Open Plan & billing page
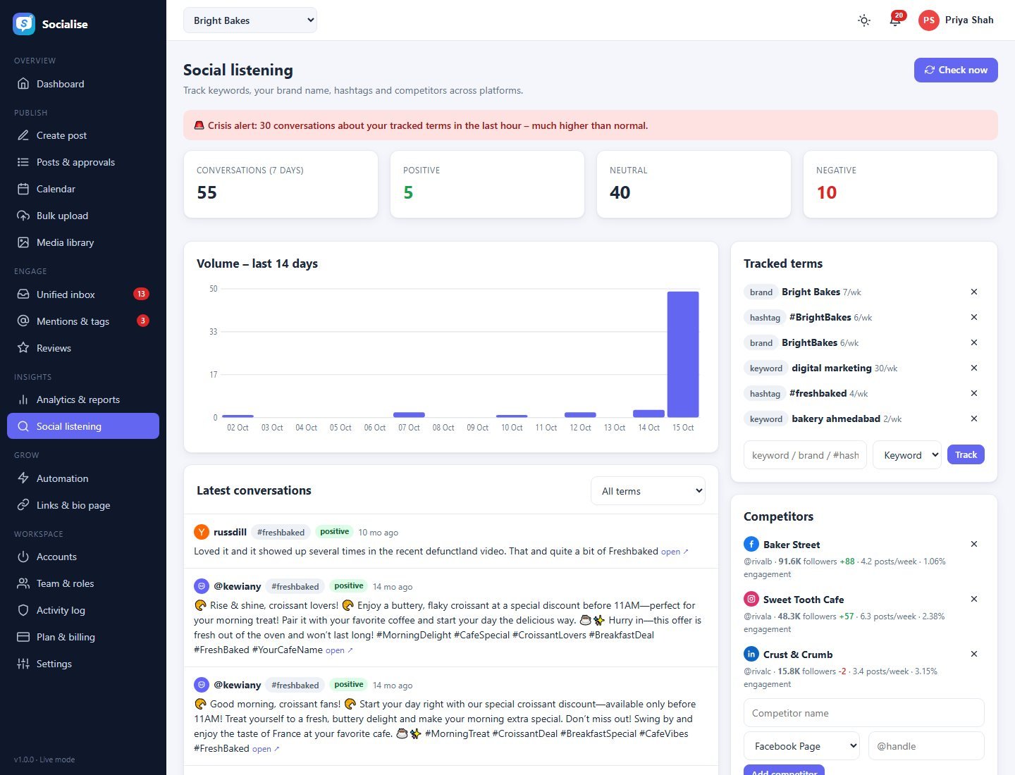The width and height of the screenshot is (1015, 775). click(x=83, y=637)
